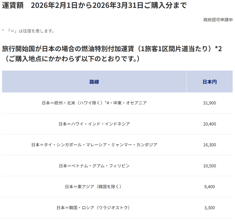Viewport: 235px width, 220px height.
Task: Select the 日本＝韓国・ロシア route cell
Action: [94, 207]
